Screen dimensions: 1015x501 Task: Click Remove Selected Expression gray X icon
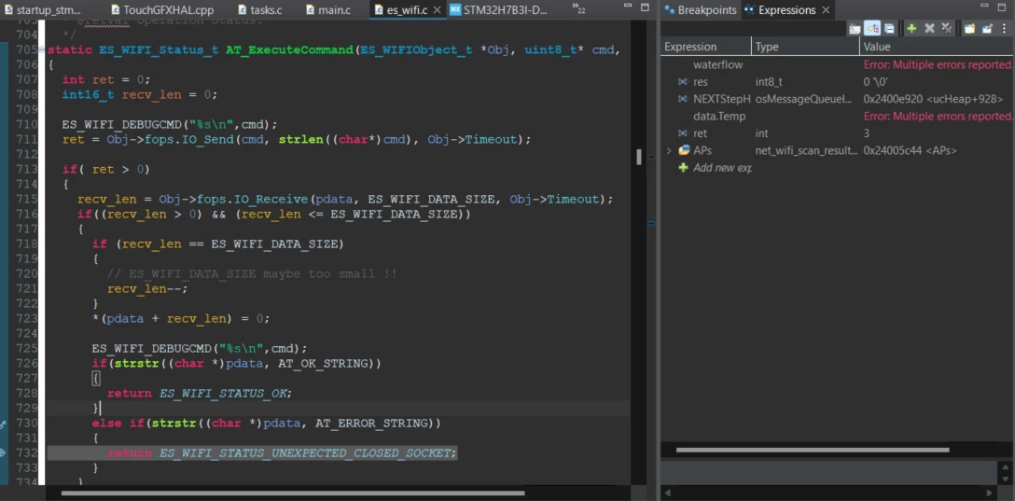tap(929, 29)
